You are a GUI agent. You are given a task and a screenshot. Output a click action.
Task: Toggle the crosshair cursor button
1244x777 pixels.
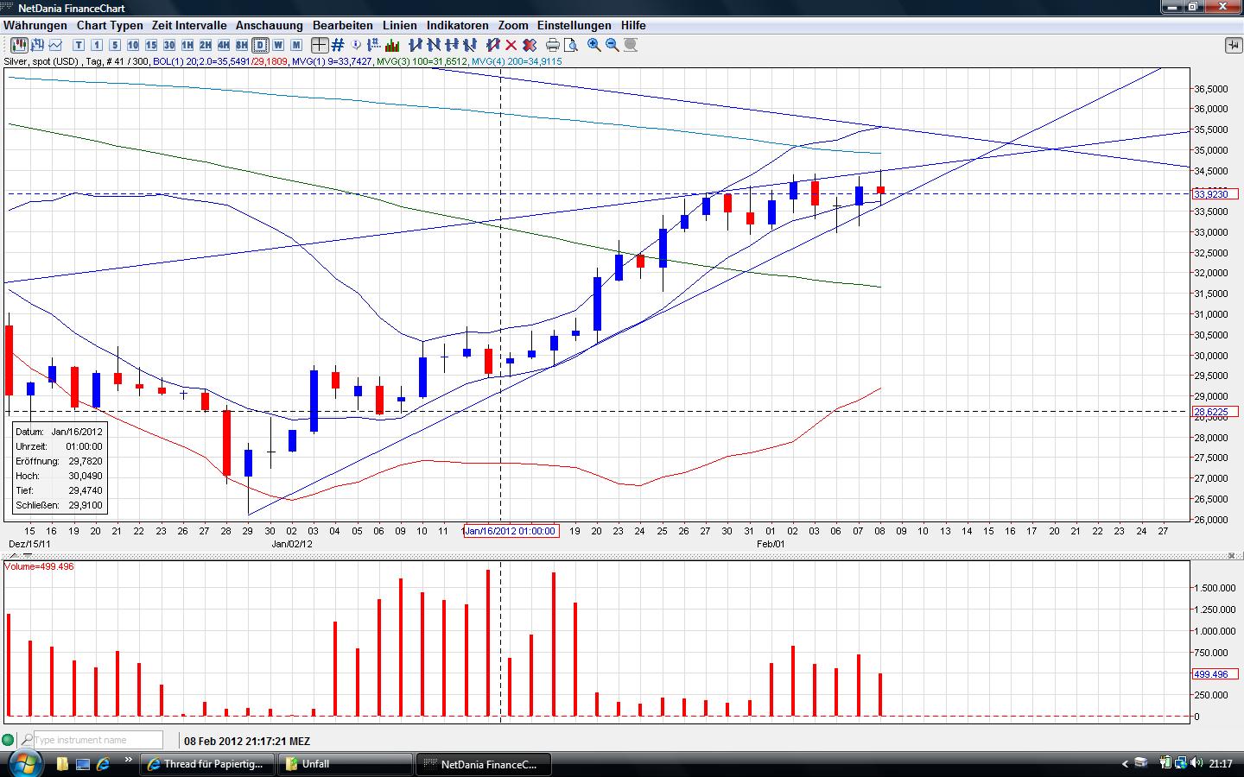[320, 45]
